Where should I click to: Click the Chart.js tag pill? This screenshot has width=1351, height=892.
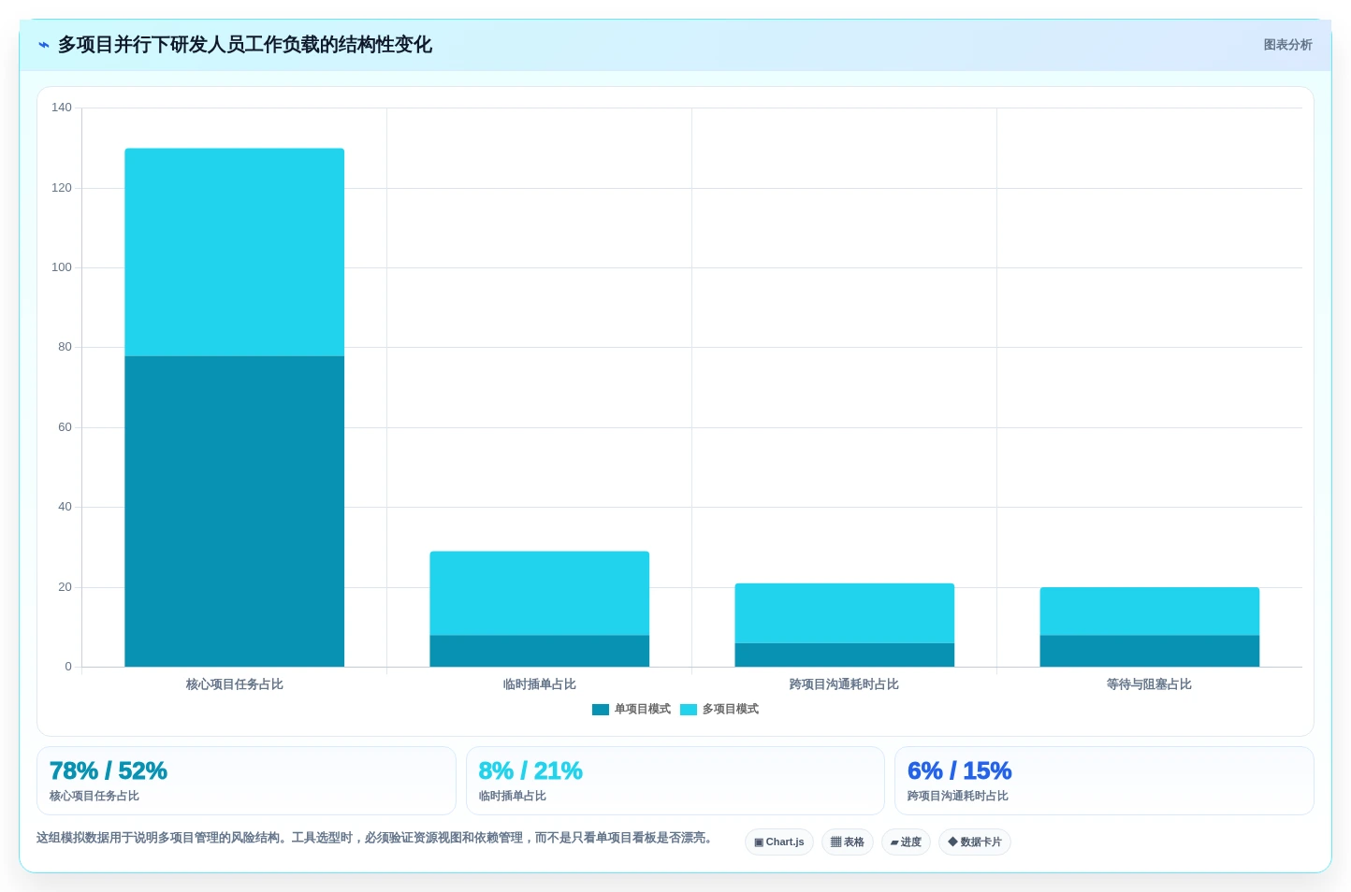click(x=779, y=842)
